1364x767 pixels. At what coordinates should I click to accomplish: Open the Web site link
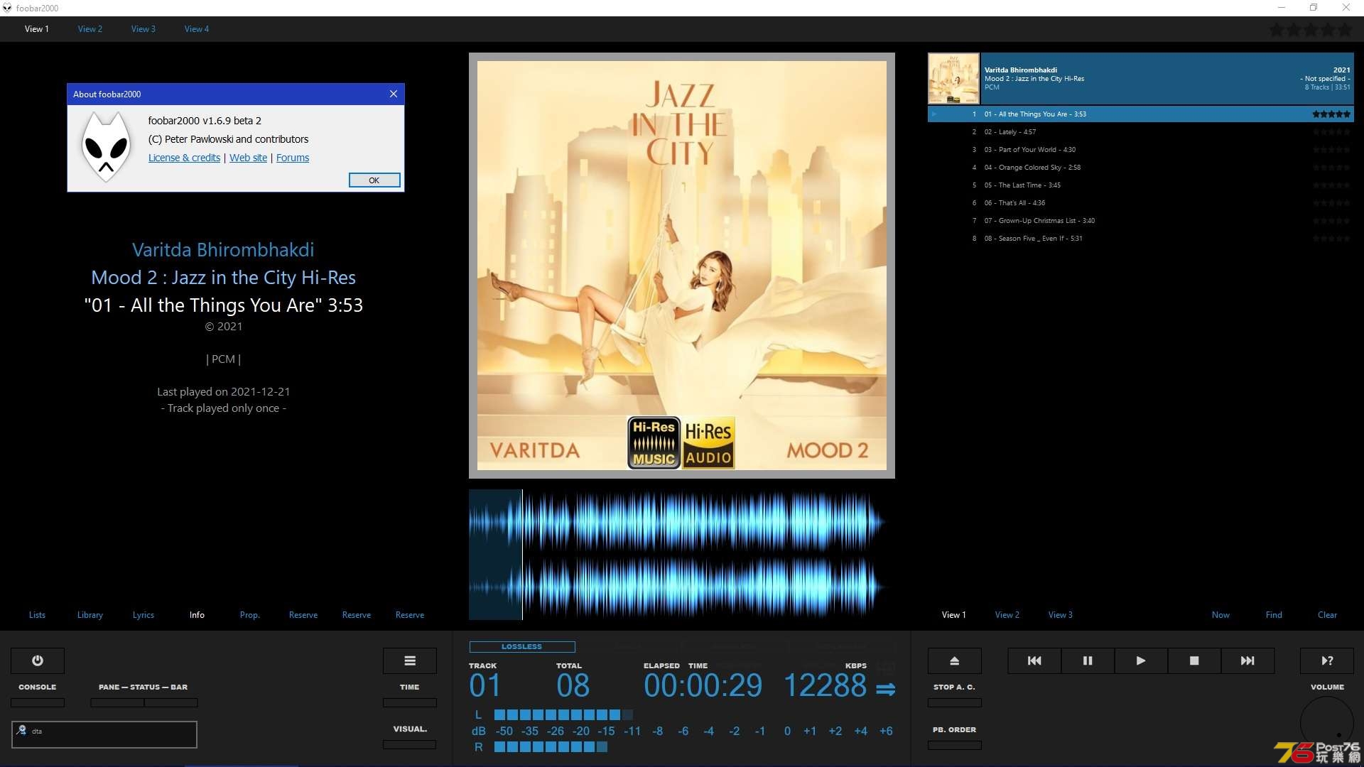pos(248,158)
